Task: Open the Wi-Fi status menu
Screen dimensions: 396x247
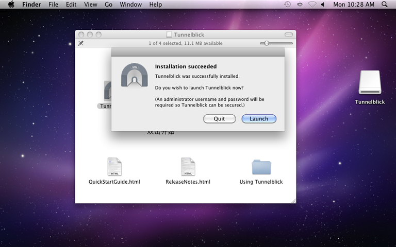Action: click(x=312, y=4)
